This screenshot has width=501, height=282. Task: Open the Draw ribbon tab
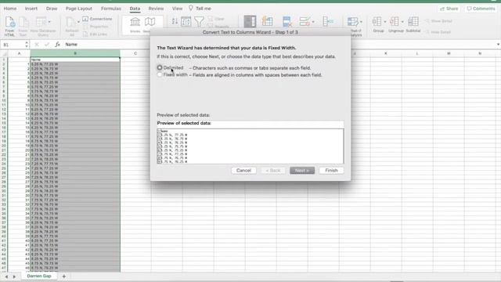(52, 9)
